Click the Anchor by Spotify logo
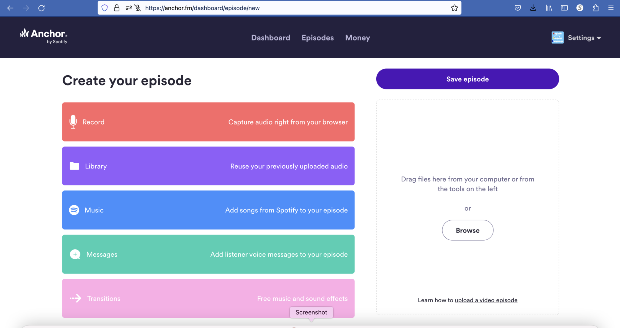Image resolution: width=620 pixels, height=328 pixels. tap(43, 37)
